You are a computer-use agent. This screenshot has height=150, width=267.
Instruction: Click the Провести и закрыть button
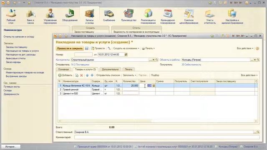[x=70, y=48]
